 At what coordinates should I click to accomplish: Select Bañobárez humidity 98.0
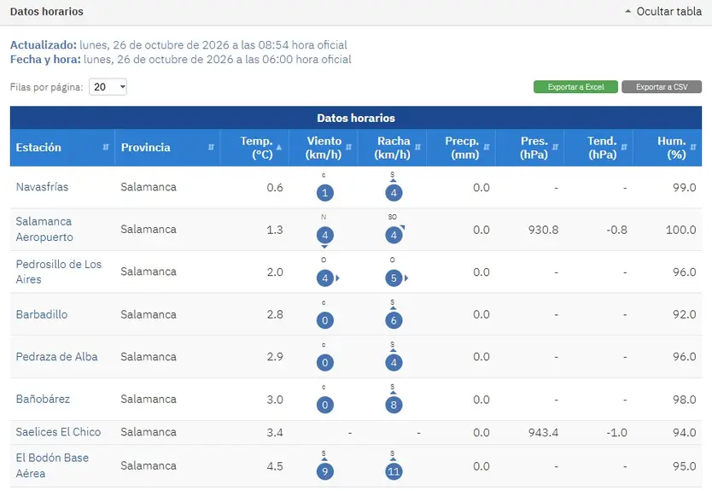coord(685,400)
